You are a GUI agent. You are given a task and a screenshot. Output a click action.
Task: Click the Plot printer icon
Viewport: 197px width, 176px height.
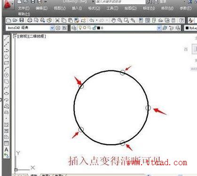point(30,20)
